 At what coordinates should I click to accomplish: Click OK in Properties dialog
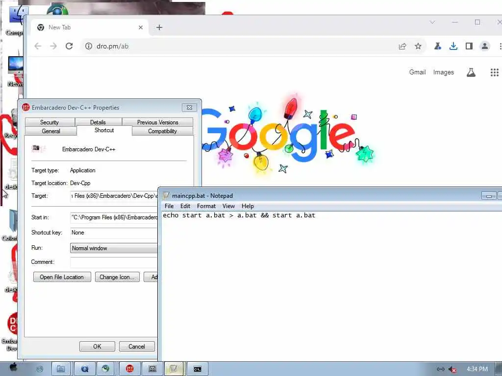click(97, 347)
